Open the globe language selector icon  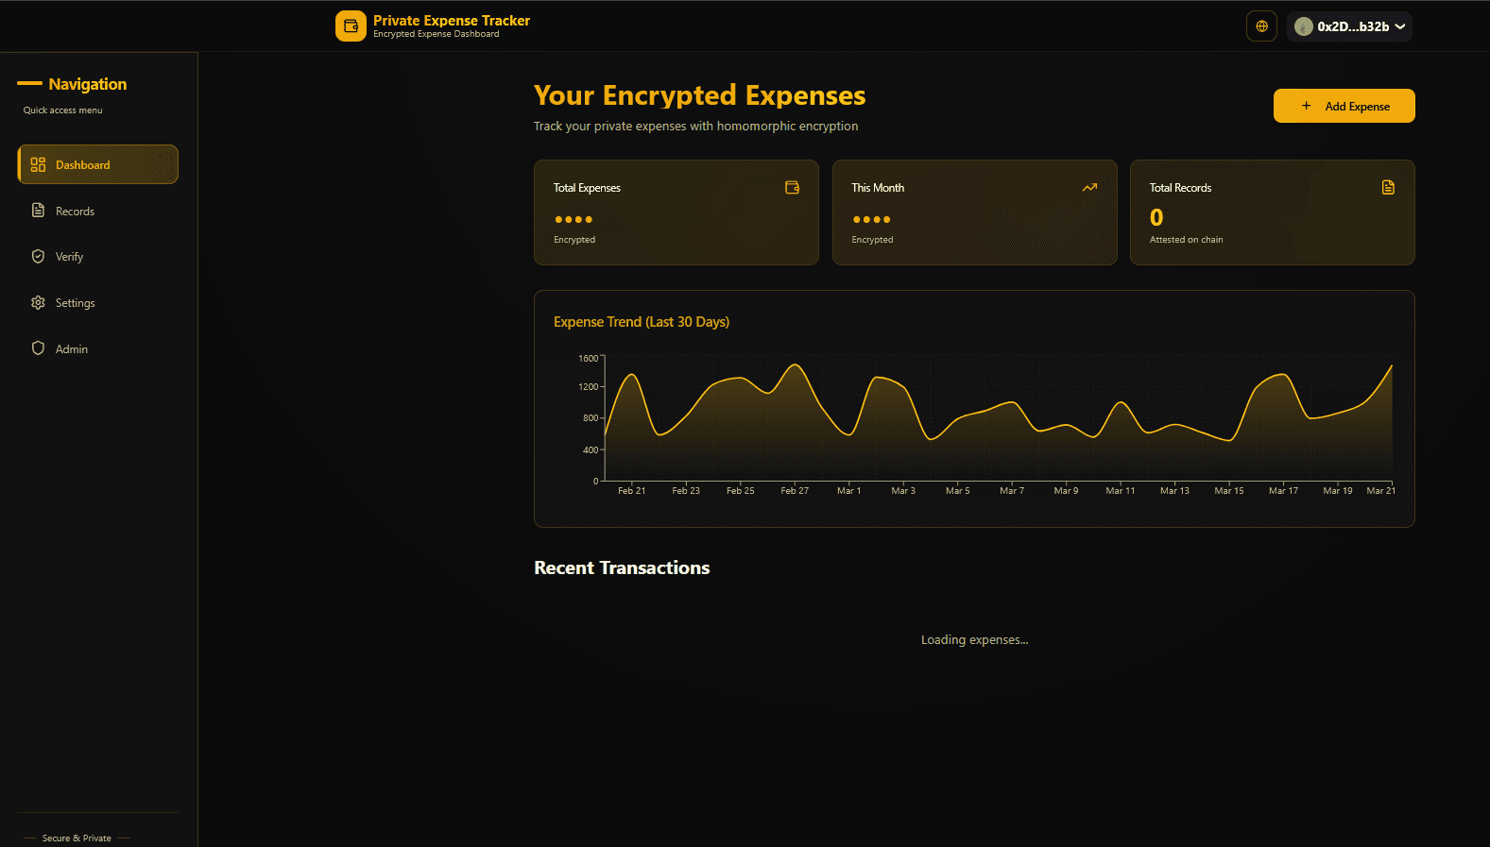[1261, 26]
